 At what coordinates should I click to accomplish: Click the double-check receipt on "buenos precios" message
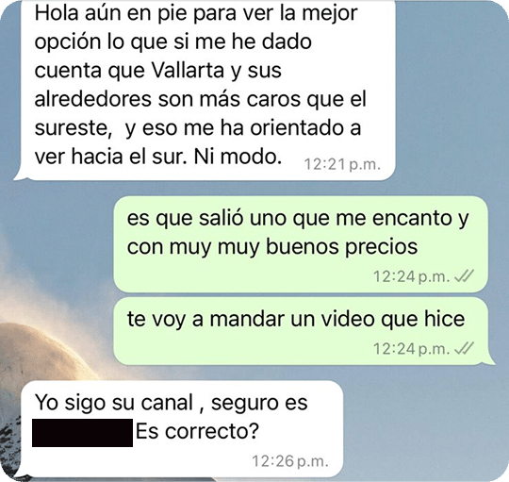point(464,276)
